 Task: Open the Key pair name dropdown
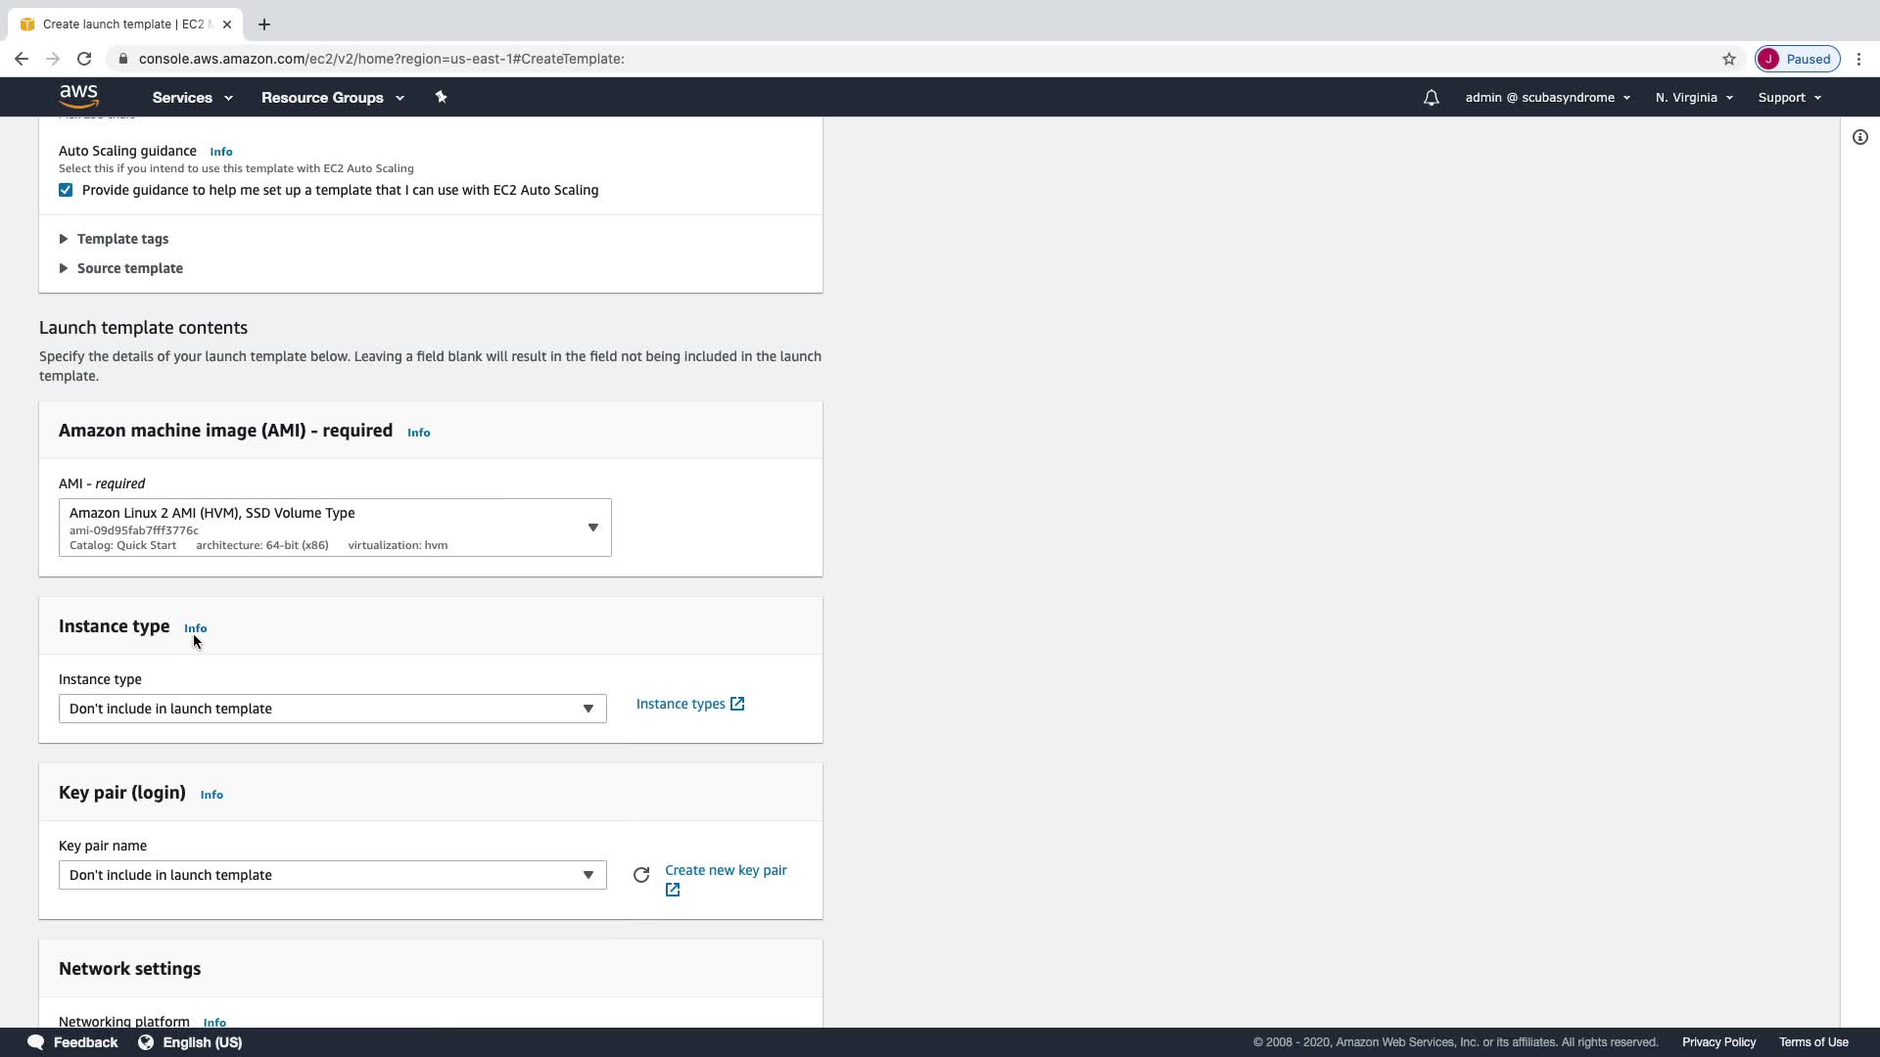click(332, 875)
